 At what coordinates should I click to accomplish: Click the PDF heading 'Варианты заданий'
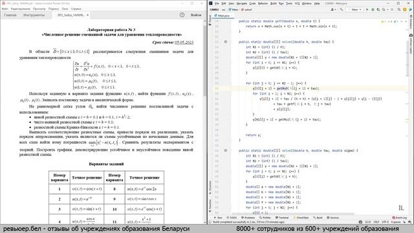pos(106,164)
